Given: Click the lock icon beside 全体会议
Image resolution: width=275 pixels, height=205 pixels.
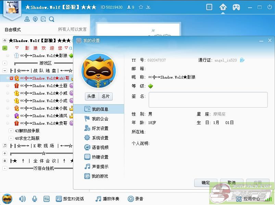Looking at the screenshot, I should [x=5, y=161].
